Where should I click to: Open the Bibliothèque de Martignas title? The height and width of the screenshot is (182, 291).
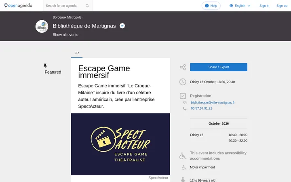pos(84,26)
